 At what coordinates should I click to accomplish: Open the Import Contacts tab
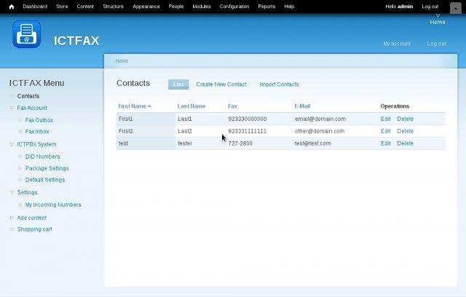(279, 84)
